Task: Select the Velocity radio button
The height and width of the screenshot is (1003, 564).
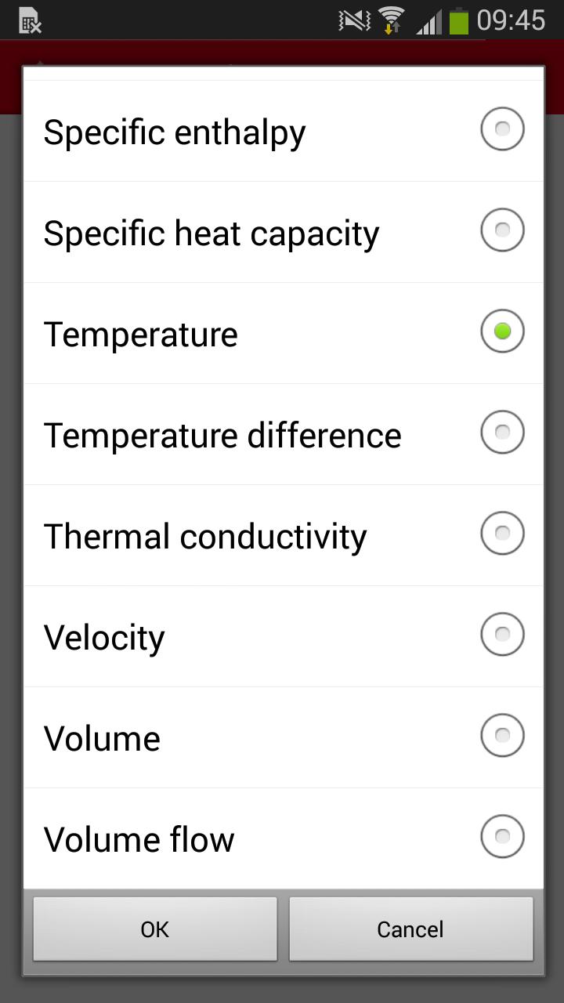Action: [x=502, y=635]
